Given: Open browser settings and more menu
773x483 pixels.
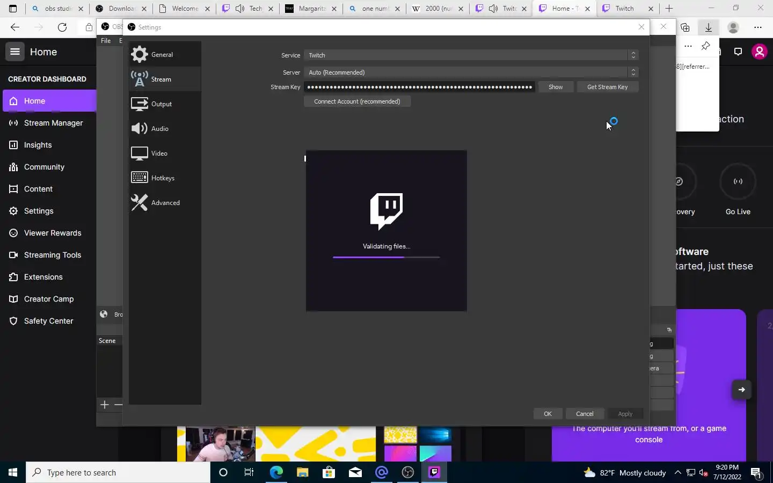Looking at the screenshot, I should [x=757, y=27].
